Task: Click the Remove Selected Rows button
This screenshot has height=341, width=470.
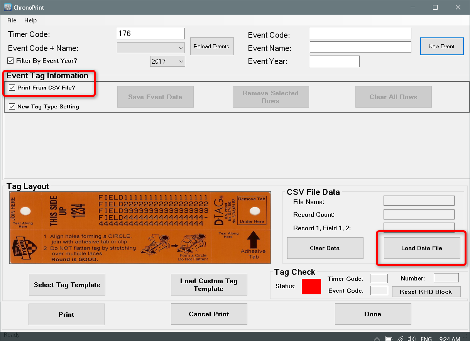Action: (271, 97)
